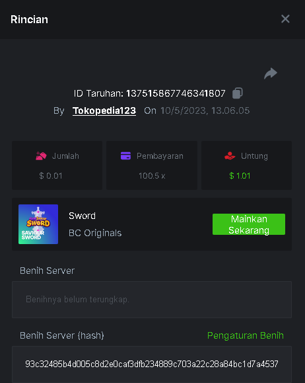The height and width of the screenshot is (383, 305).
Task: Click the bet date and time text
Action: [205, 110]
